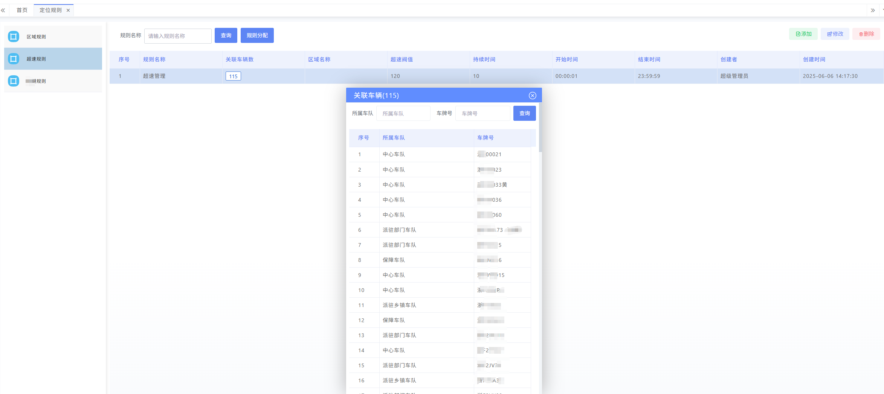The height and width of the screenshot is (394, 884).
Task: Close the 定位规则 tab
Action: pos(68,10)
